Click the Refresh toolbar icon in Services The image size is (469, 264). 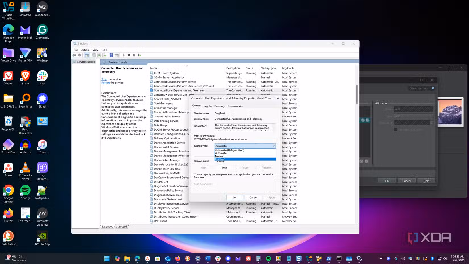[x=99, y=55]
